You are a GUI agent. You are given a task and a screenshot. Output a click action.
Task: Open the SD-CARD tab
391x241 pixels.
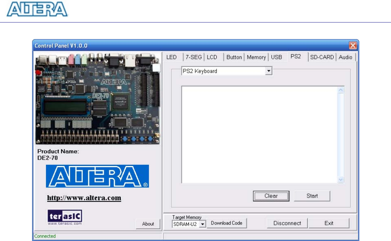[x=322, y=57]
